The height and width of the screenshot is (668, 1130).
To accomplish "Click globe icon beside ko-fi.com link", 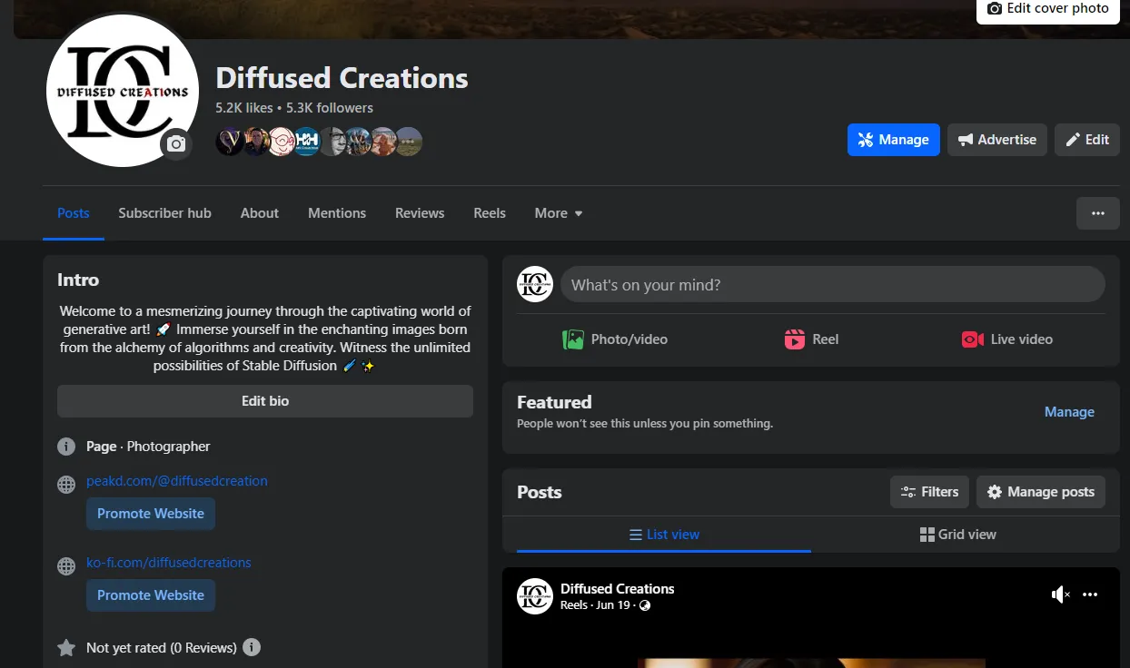I will point(66,566).
